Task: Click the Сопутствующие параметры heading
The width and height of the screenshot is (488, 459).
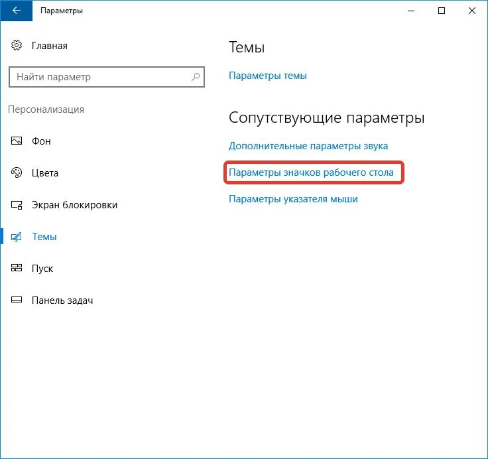Action: 326,118
